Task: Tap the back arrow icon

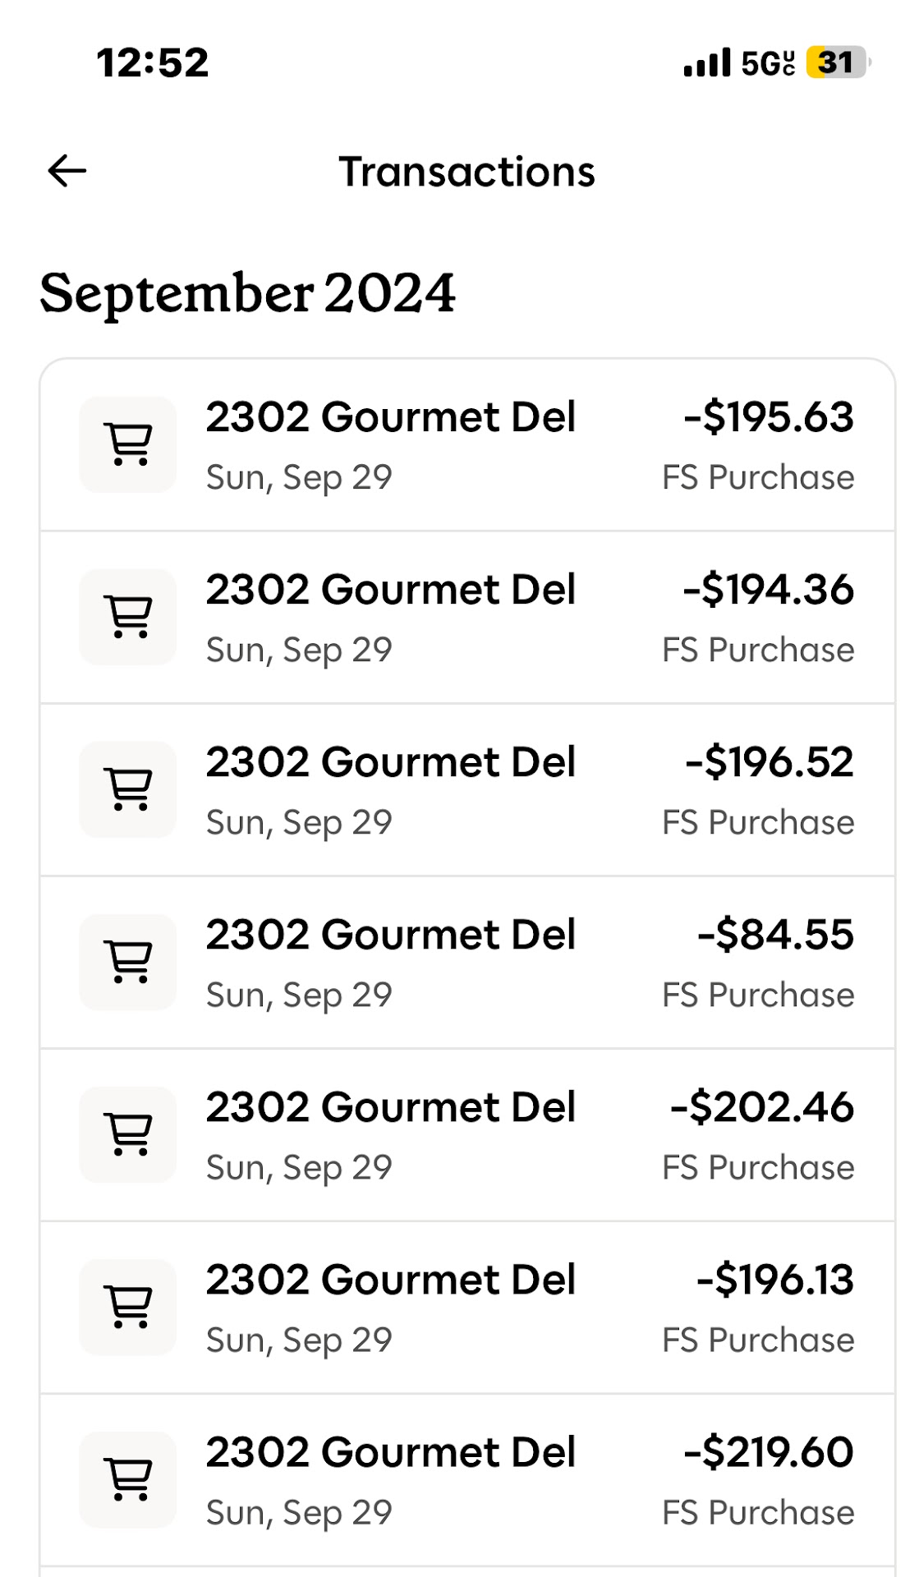Action: point(67,171)
